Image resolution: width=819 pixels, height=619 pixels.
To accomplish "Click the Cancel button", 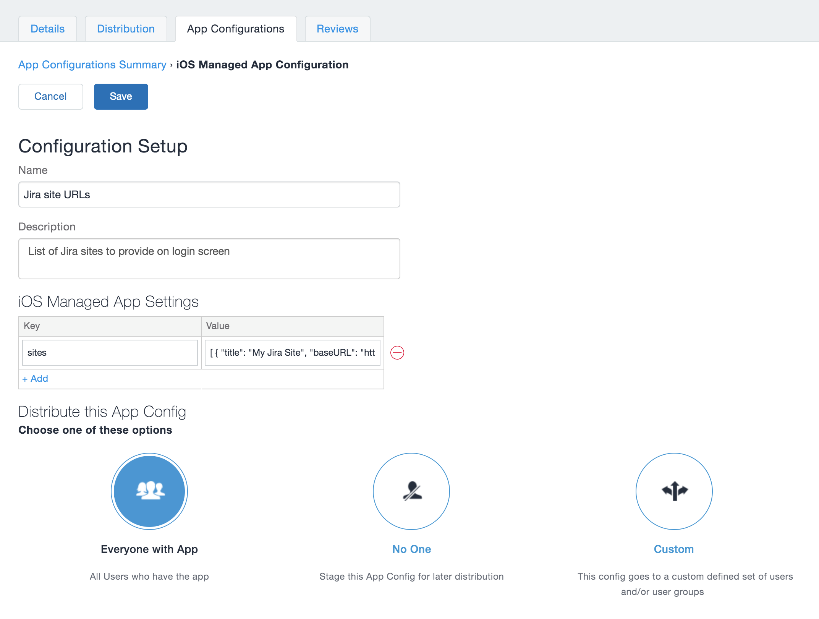I will pos(50,96).
